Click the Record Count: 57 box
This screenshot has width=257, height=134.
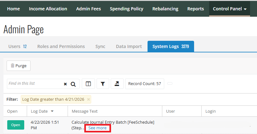coord(145,84)
